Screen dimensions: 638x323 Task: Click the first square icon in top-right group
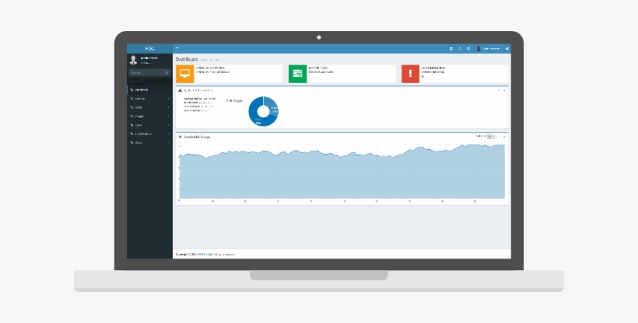(450, 48)
